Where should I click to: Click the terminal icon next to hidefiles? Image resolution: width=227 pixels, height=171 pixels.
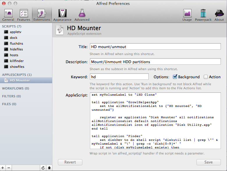(x=6, y=49)
